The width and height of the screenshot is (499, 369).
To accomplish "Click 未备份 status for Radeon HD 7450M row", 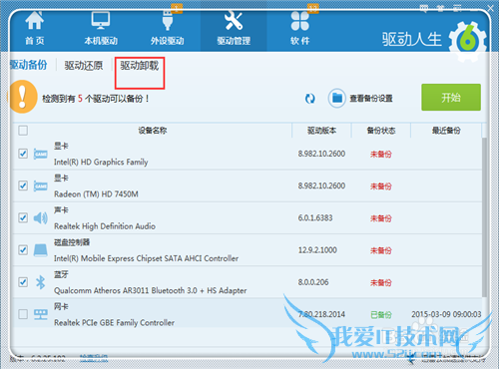I will click(381, 186).
